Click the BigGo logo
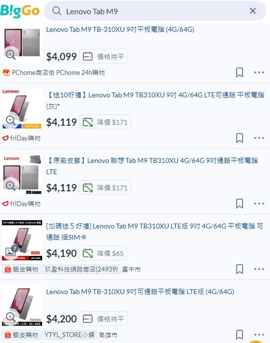Screen dimensions: 270x343 (x=20, y=11)
